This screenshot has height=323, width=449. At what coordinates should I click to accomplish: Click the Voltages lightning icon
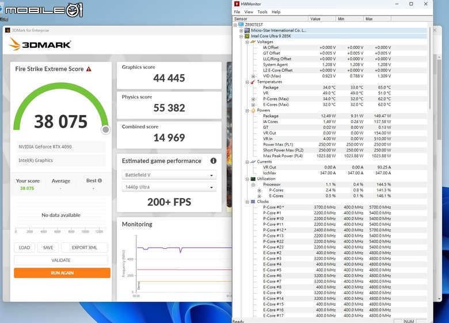click(x=253, y=42)
